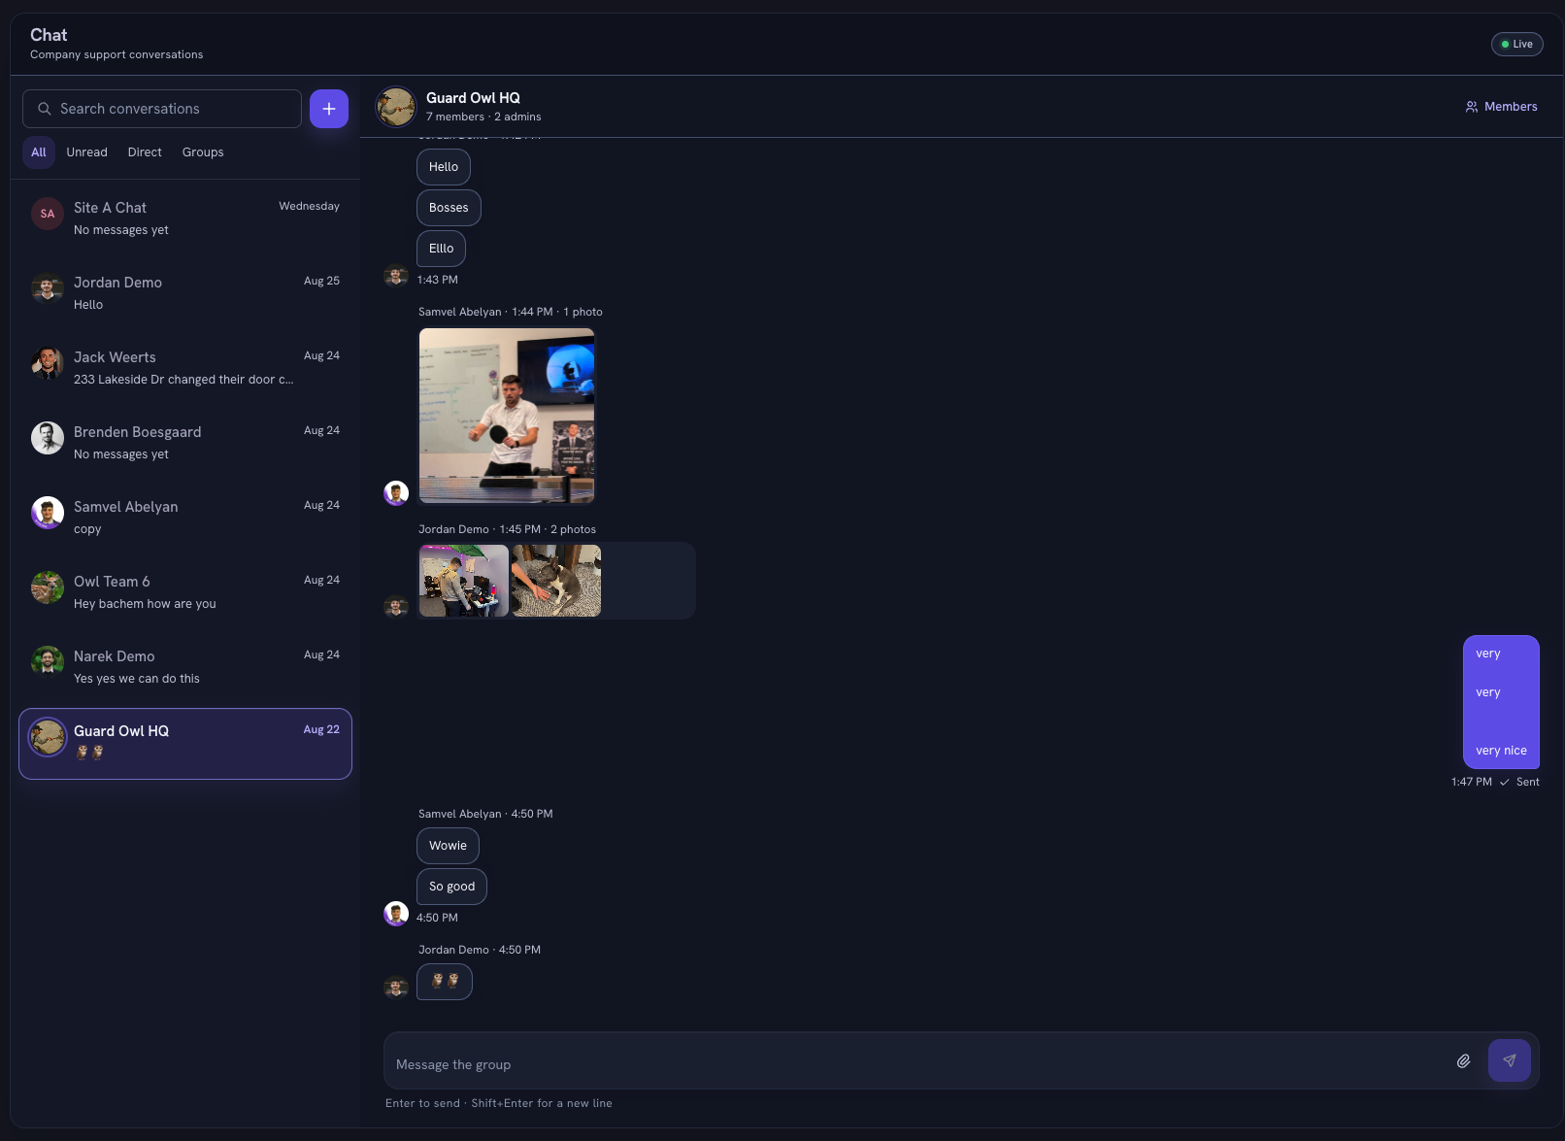This screenshot has width=1565, height=1141.
Task: Click the 'So good' message bubble
Action: click(x=451, y=887)
